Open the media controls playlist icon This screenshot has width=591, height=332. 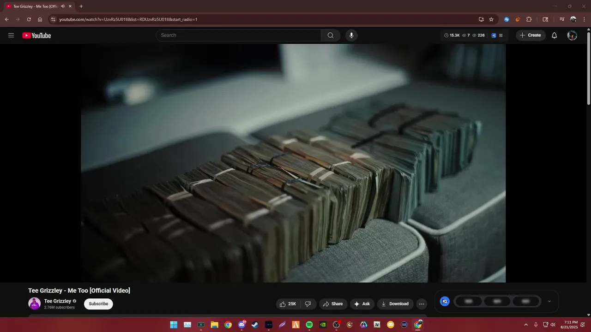pos(562,19)
